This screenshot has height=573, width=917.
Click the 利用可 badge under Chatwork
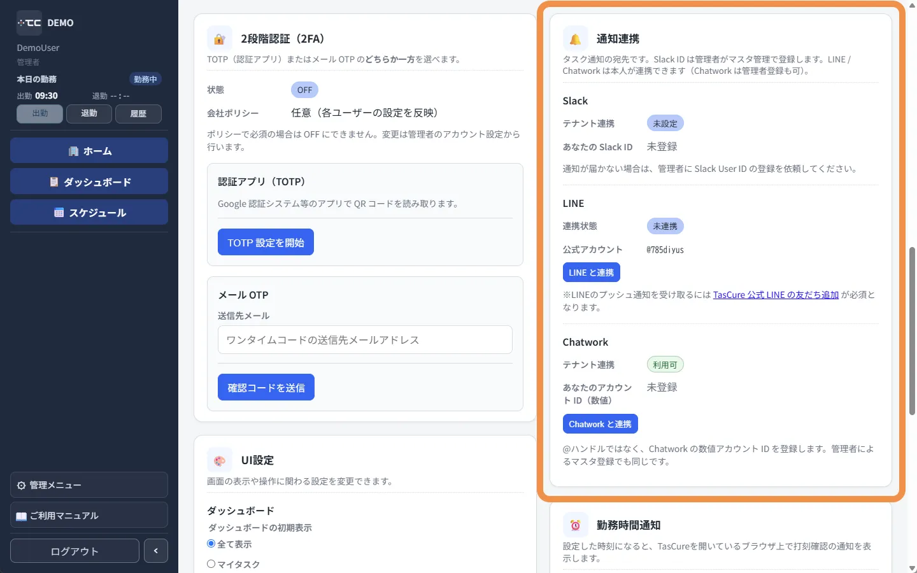(665, 365)
